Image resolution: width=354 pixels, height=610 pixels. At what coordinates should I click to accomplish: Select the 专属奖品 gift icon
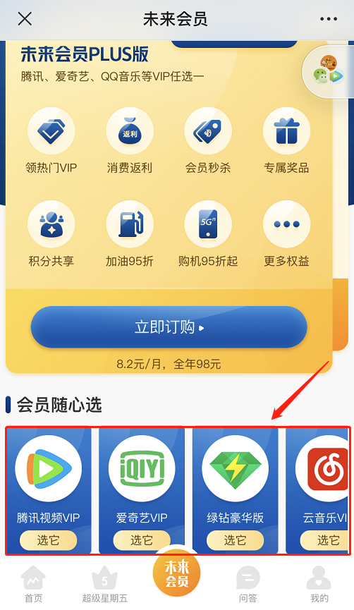[x=287, y=131]
